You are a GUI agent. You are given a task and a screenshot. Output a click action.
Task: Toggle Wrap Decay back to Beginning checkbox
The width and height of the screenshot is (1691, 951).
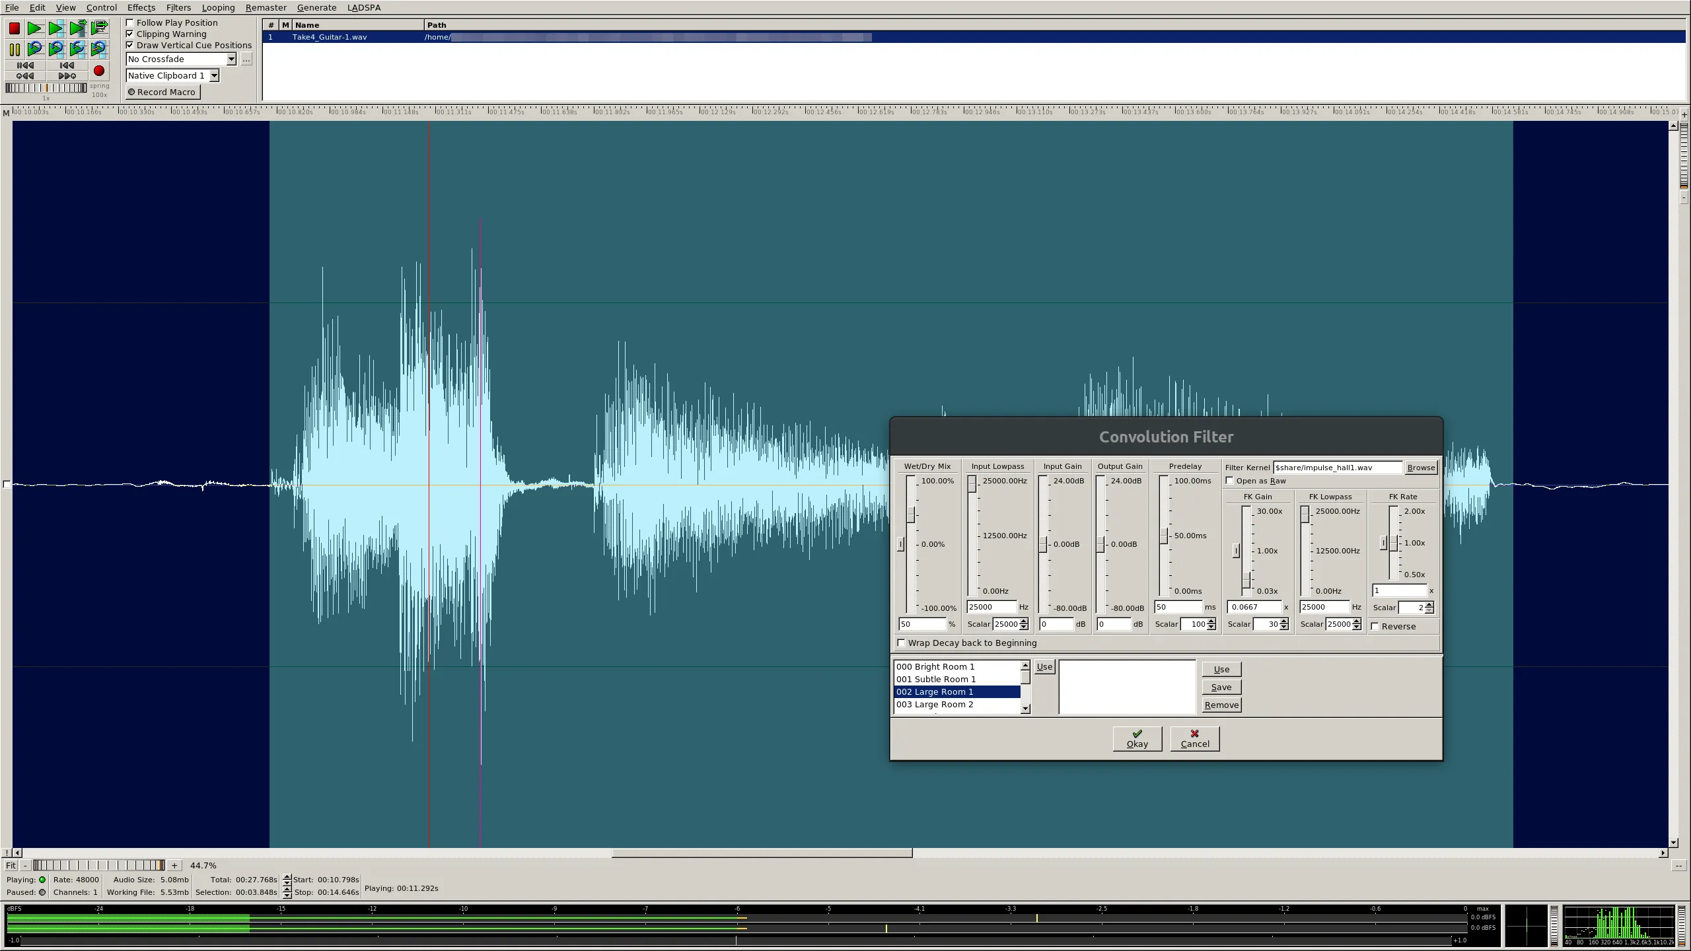[901, 642]
